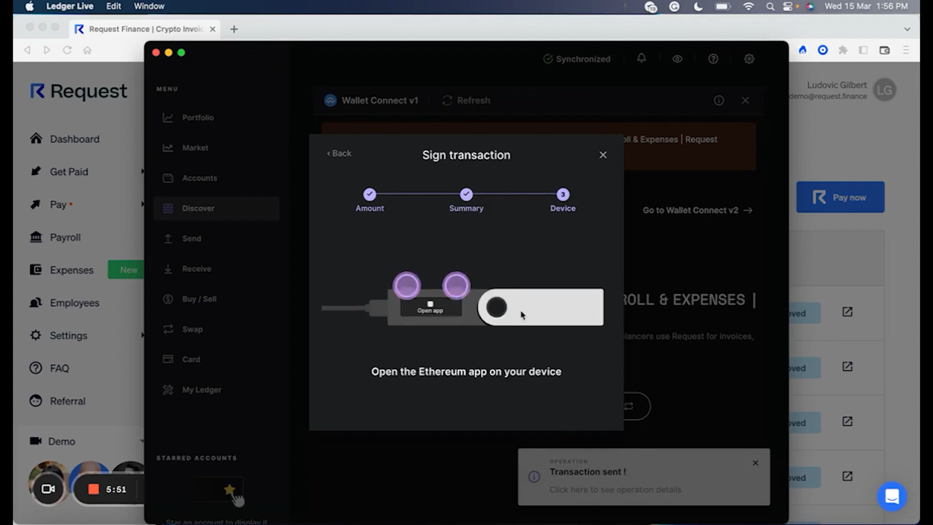
Task: Toggle the discreet mode eye icon
Action: 677,59
